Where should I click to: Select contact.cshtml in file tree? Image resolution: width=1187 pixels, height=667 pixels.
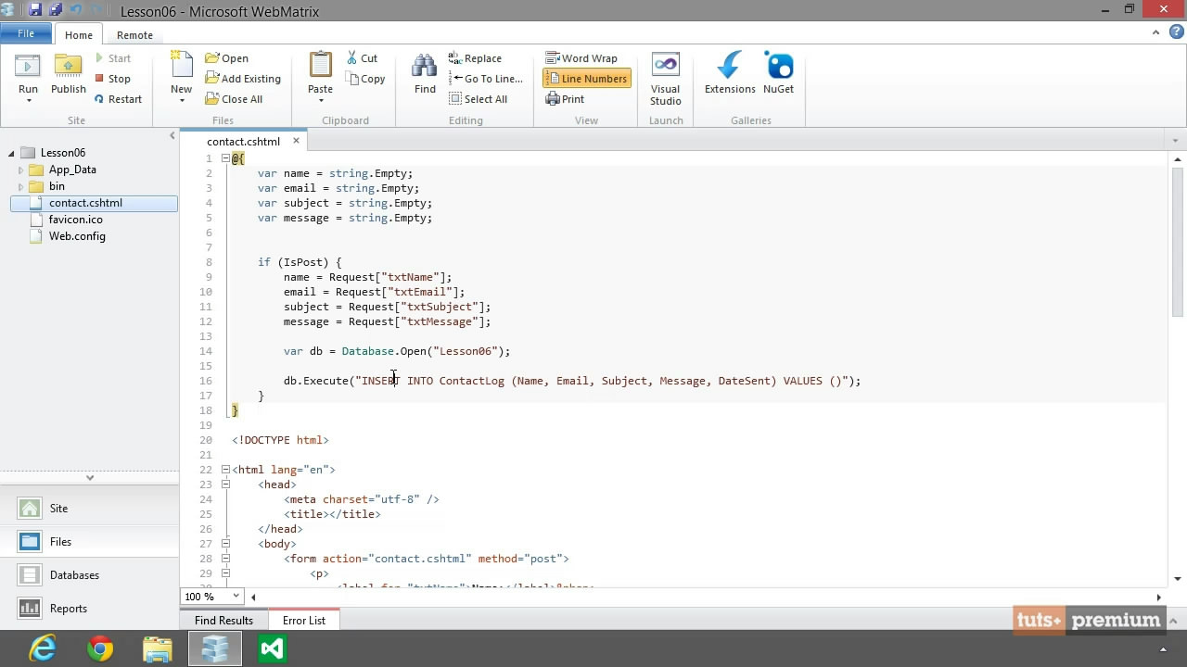[94, 203]
